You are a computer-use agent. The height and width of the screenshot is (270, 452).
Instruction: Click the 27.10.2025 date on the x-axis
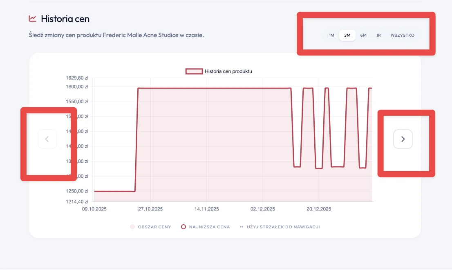150,209
